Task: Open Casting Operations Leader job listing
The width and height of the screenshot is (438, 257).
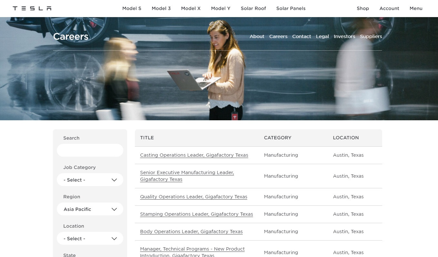Action: 194,155
